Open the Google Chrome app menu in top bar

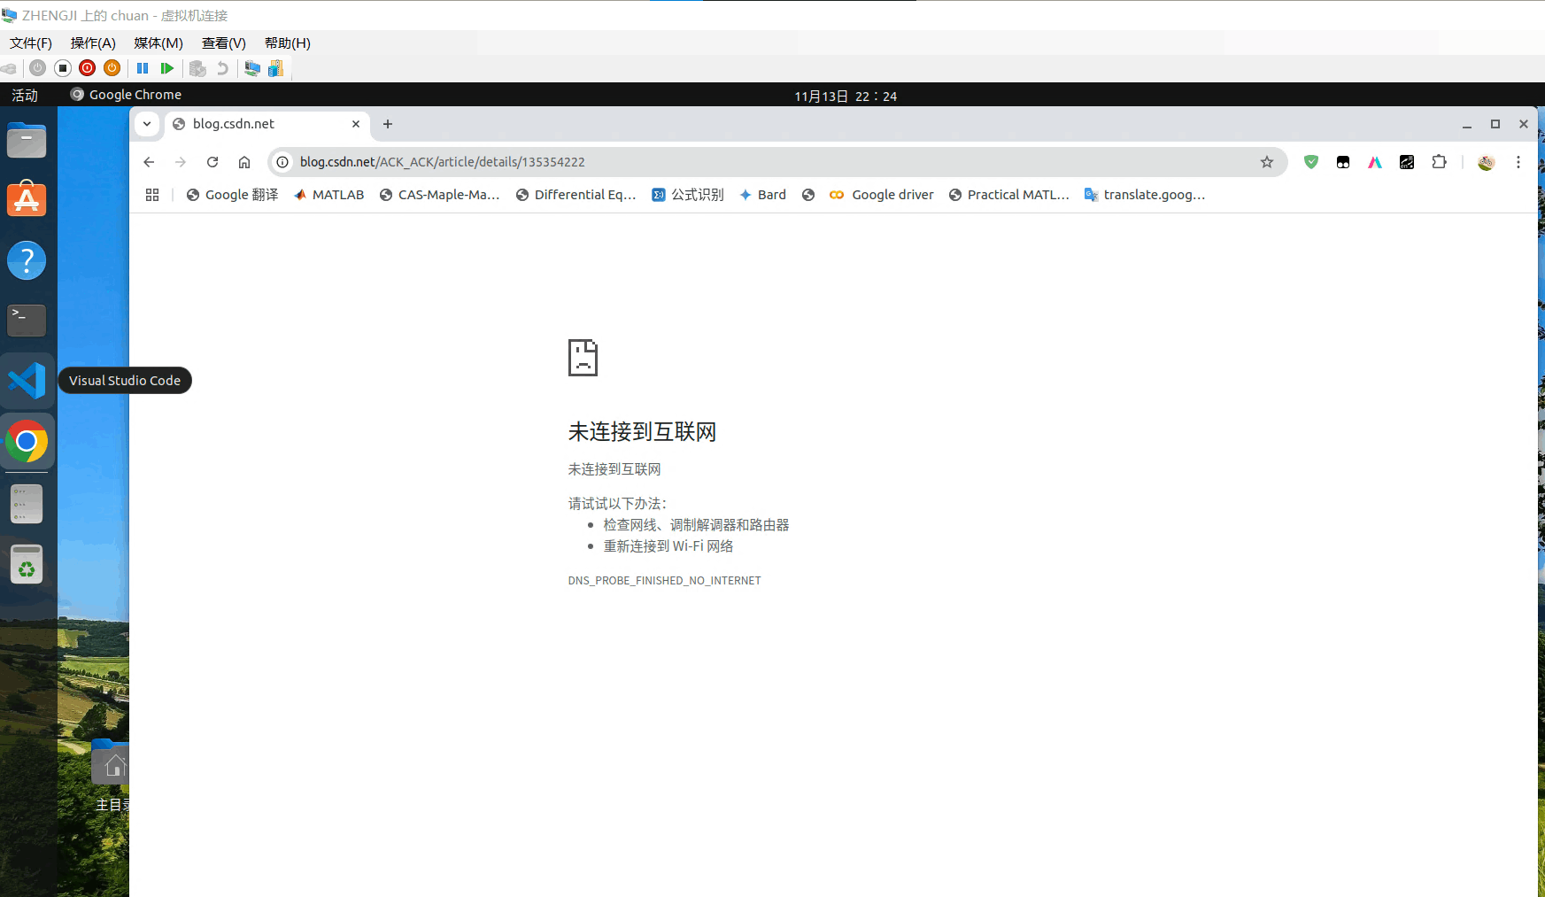[127, 95]
